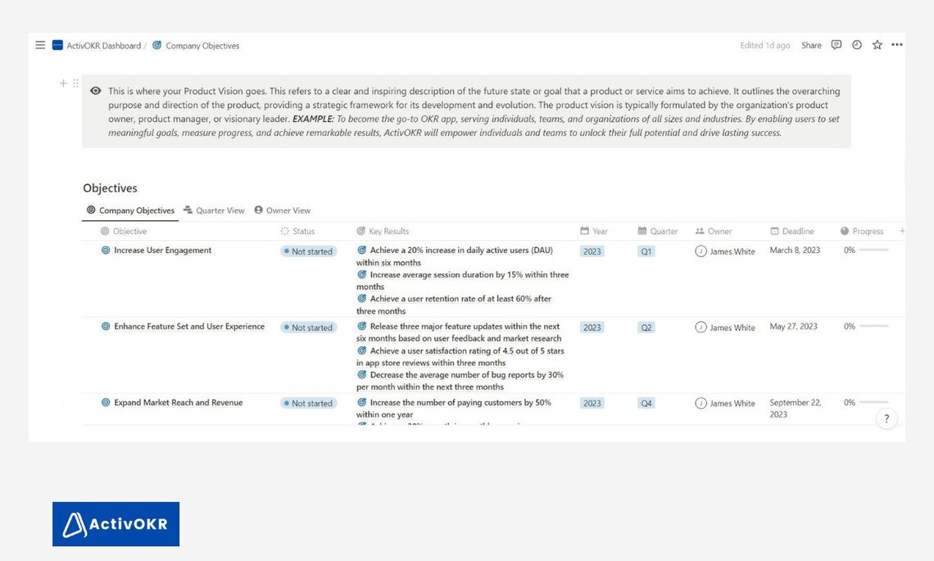Click the Edited 1d ago label

point(765,45)
